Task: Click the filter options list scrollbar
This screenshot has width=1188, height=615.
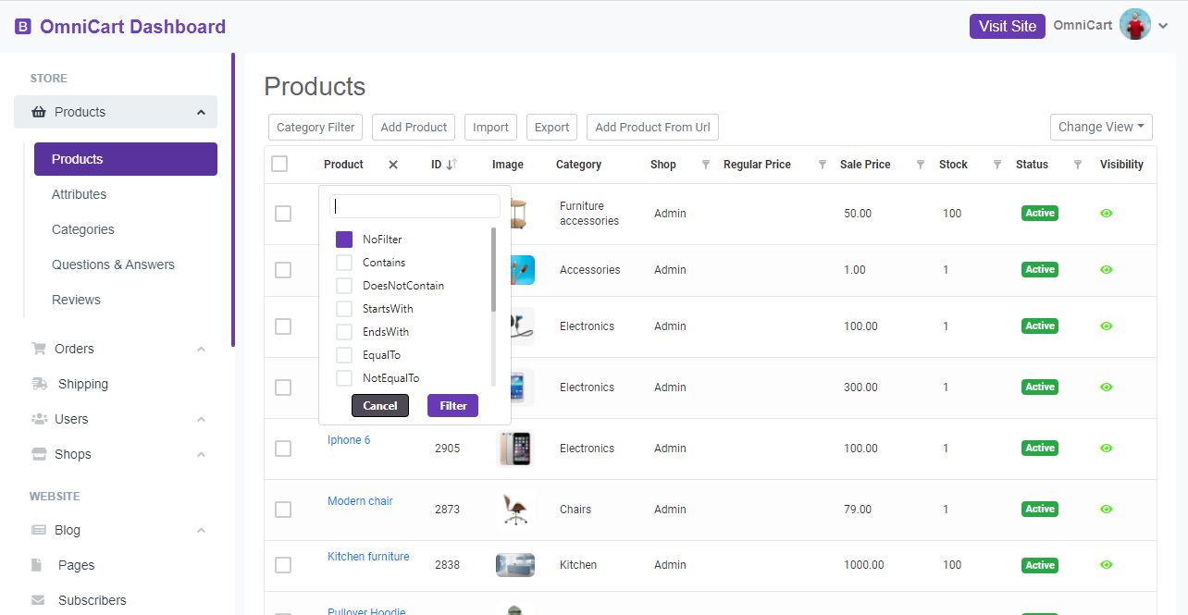Action: 493,270
